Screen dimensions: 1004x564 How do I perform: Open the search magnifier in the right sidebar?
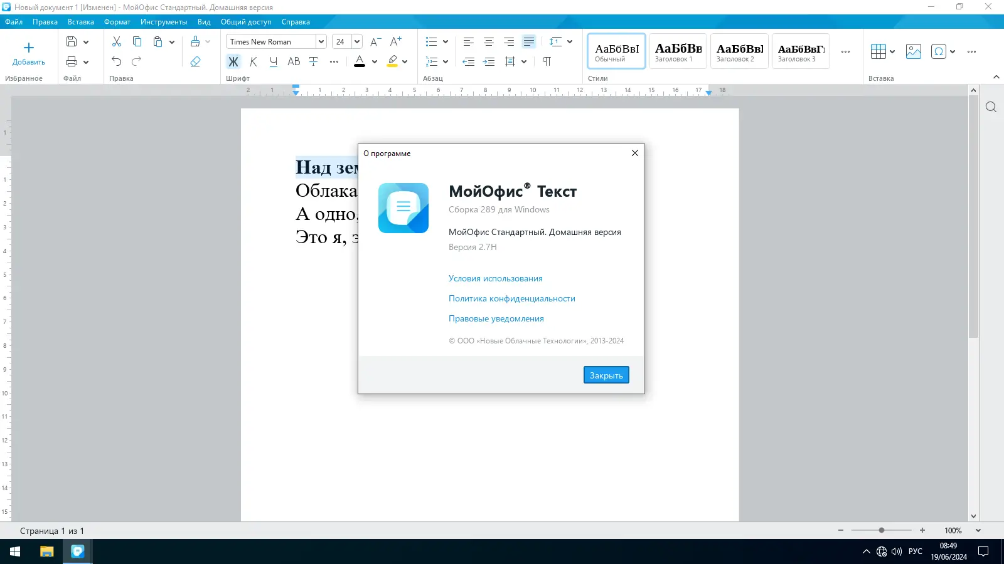[991, 107]
